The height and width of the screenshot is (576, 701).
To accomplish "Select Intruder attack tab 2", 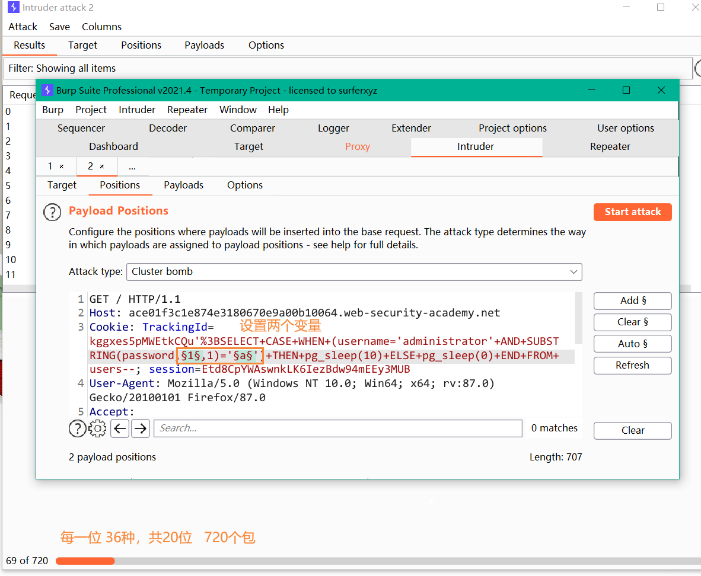I will coord(91,167).
